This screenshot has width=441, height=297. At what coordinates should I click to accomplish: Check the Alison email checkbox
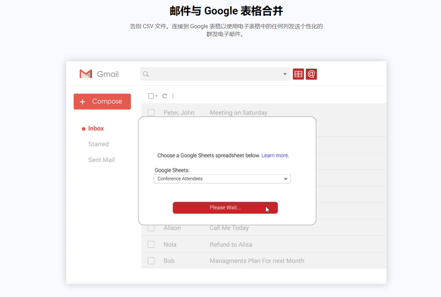[151, 228]
